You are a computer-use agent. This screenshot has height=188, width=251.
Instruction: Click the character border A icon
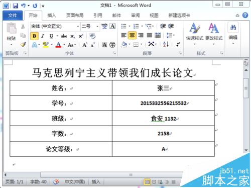click(x=112, y=26)
